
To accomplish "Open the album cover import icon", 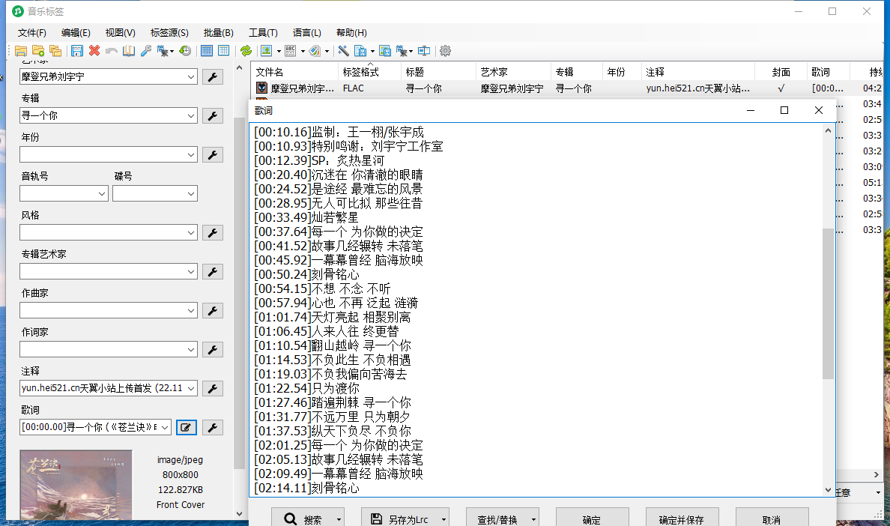I will pyautogui.click(x=266, y=50).
